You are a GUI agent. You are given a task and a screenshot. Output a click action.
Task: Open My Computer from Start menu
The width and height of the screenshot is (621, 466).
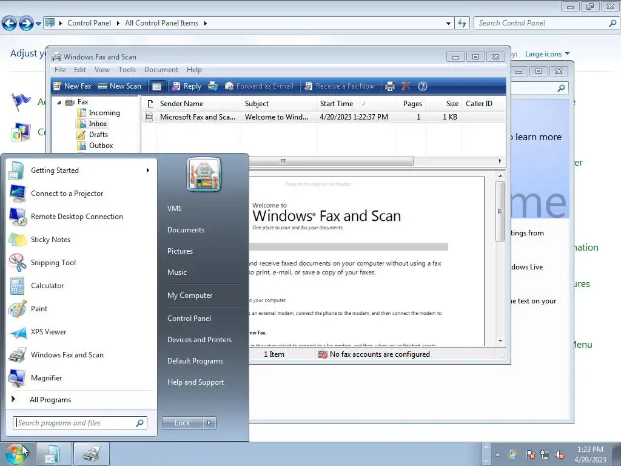(190, 295)
